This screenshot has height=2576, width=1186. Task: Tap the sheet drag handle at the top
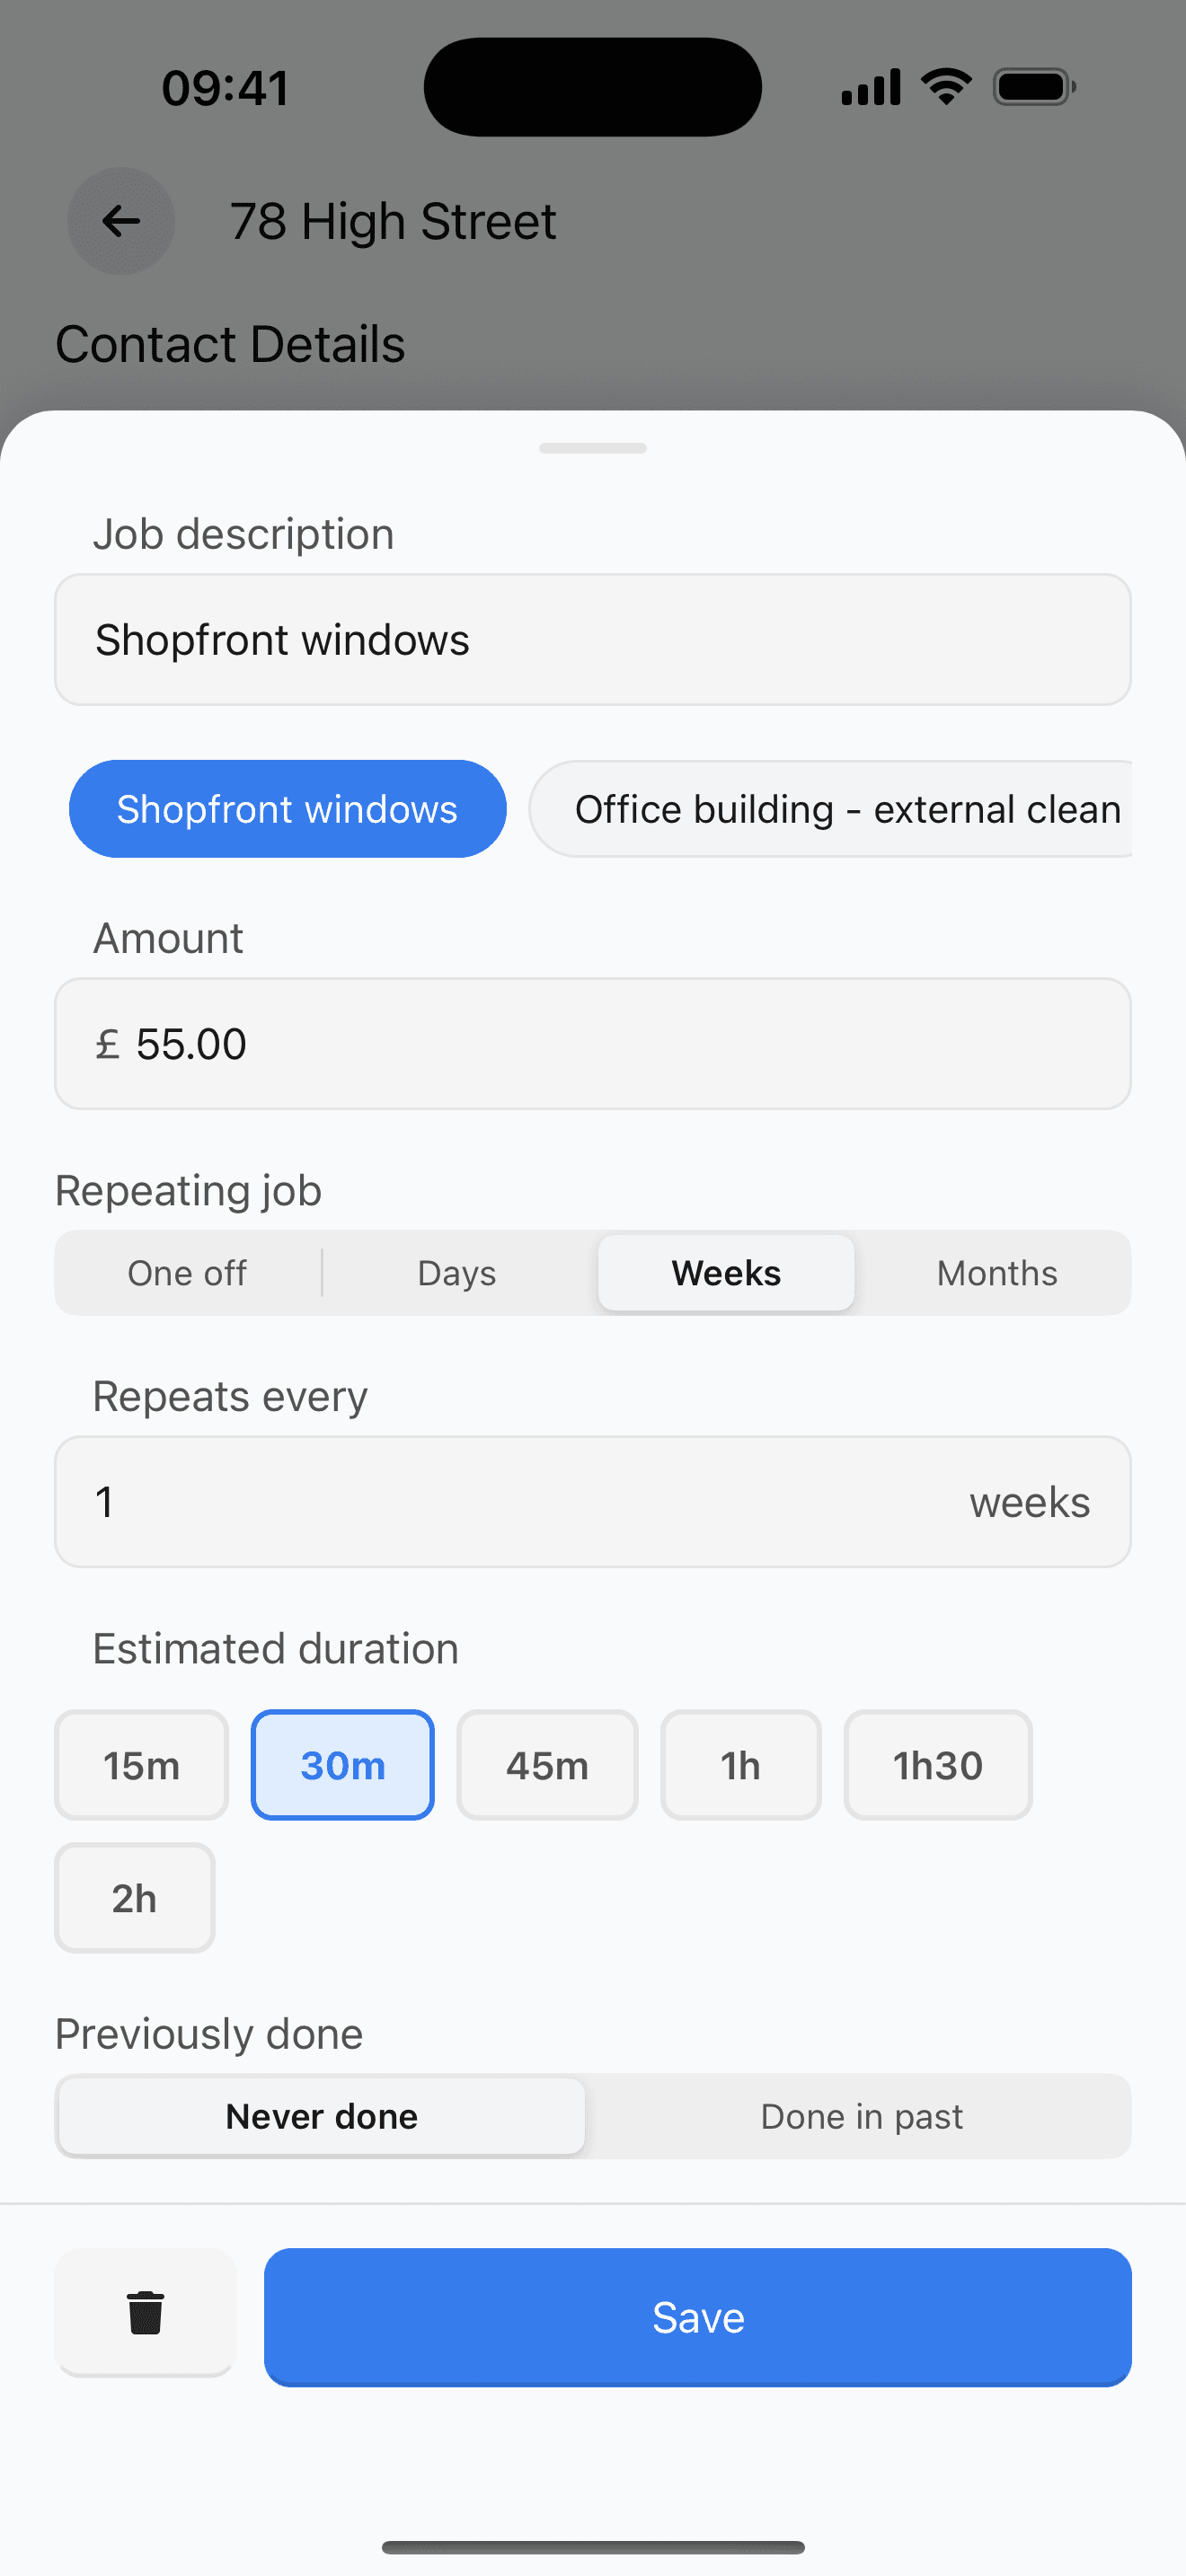(592, 448)
